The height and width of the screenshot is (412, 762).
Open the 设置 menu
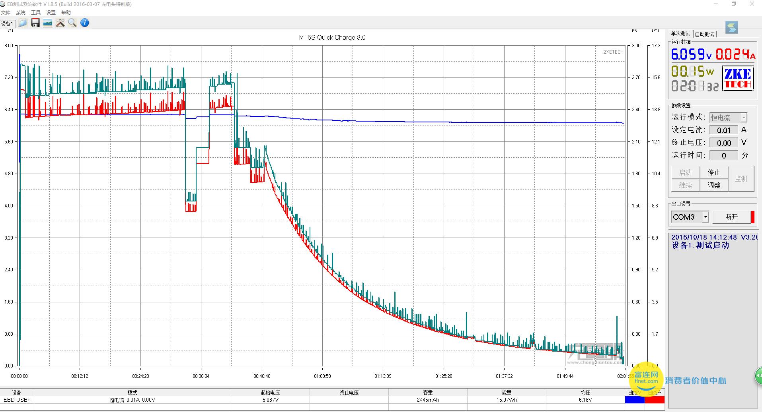pos(51,13)
